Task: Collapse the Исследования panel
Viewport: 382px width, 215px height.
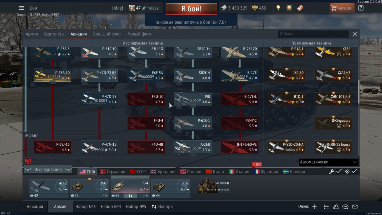Action: click(x=48, y=170)
